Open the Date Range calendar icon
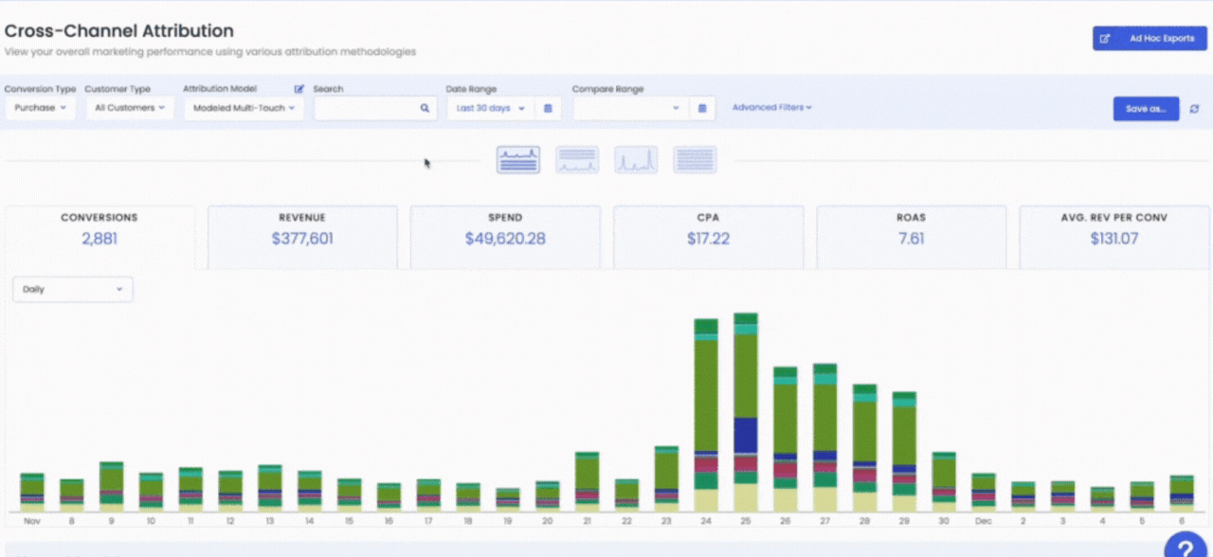This screenshot has width=1213, height=557. tap(548, 108)
